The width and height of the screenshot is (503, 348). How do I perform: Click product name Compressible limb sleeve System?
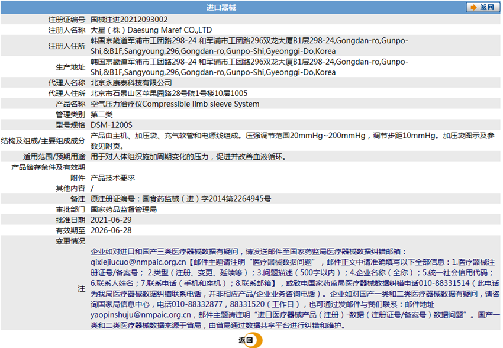tap(201, 104)
